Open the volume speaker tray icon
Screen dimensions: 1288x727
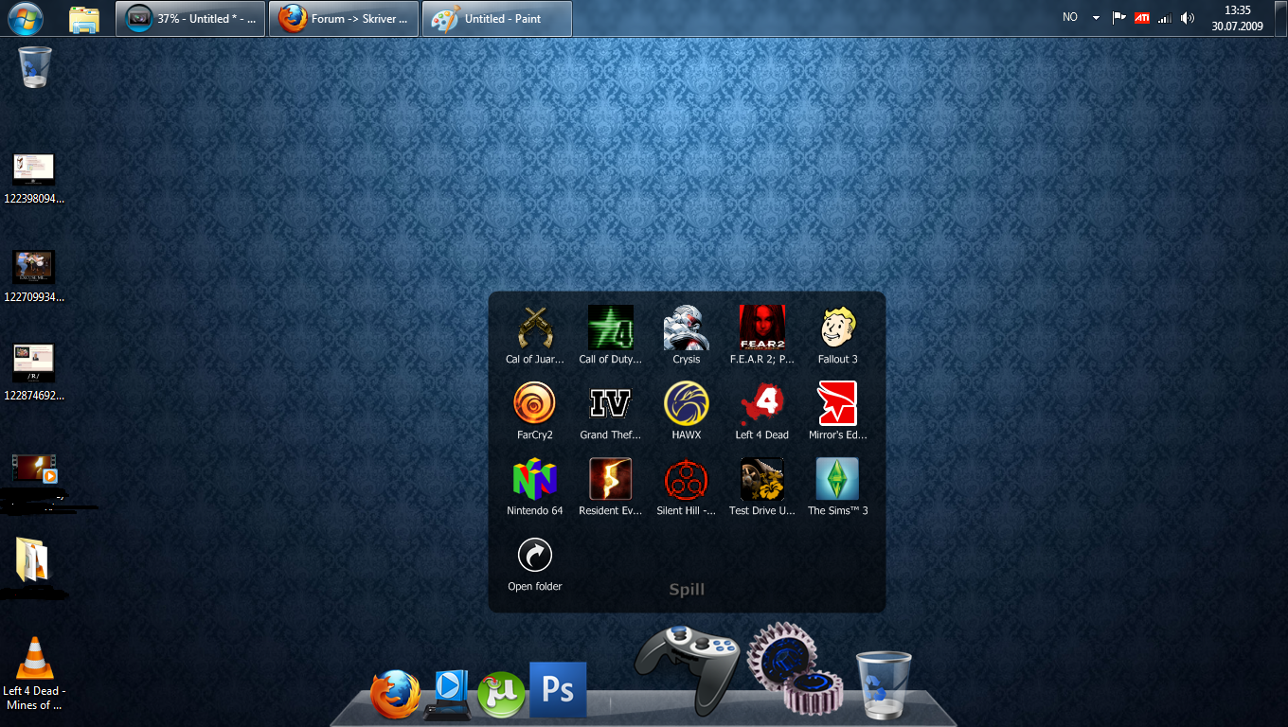click(1188, 17)
